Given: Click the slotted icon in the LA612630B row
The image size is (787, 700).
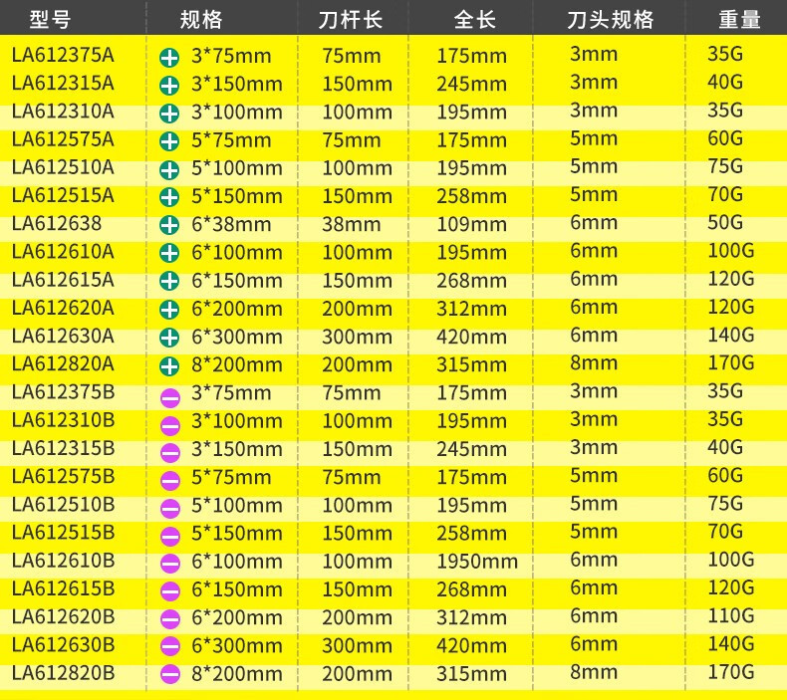Looking at the screenshot, I should click(169, 646).
